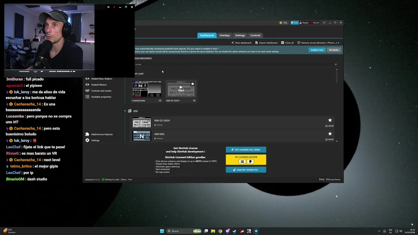This screenshot has height=235, width=418.
Task: Open ControlCenter card hamburger menu
Action: pos(160,101)
